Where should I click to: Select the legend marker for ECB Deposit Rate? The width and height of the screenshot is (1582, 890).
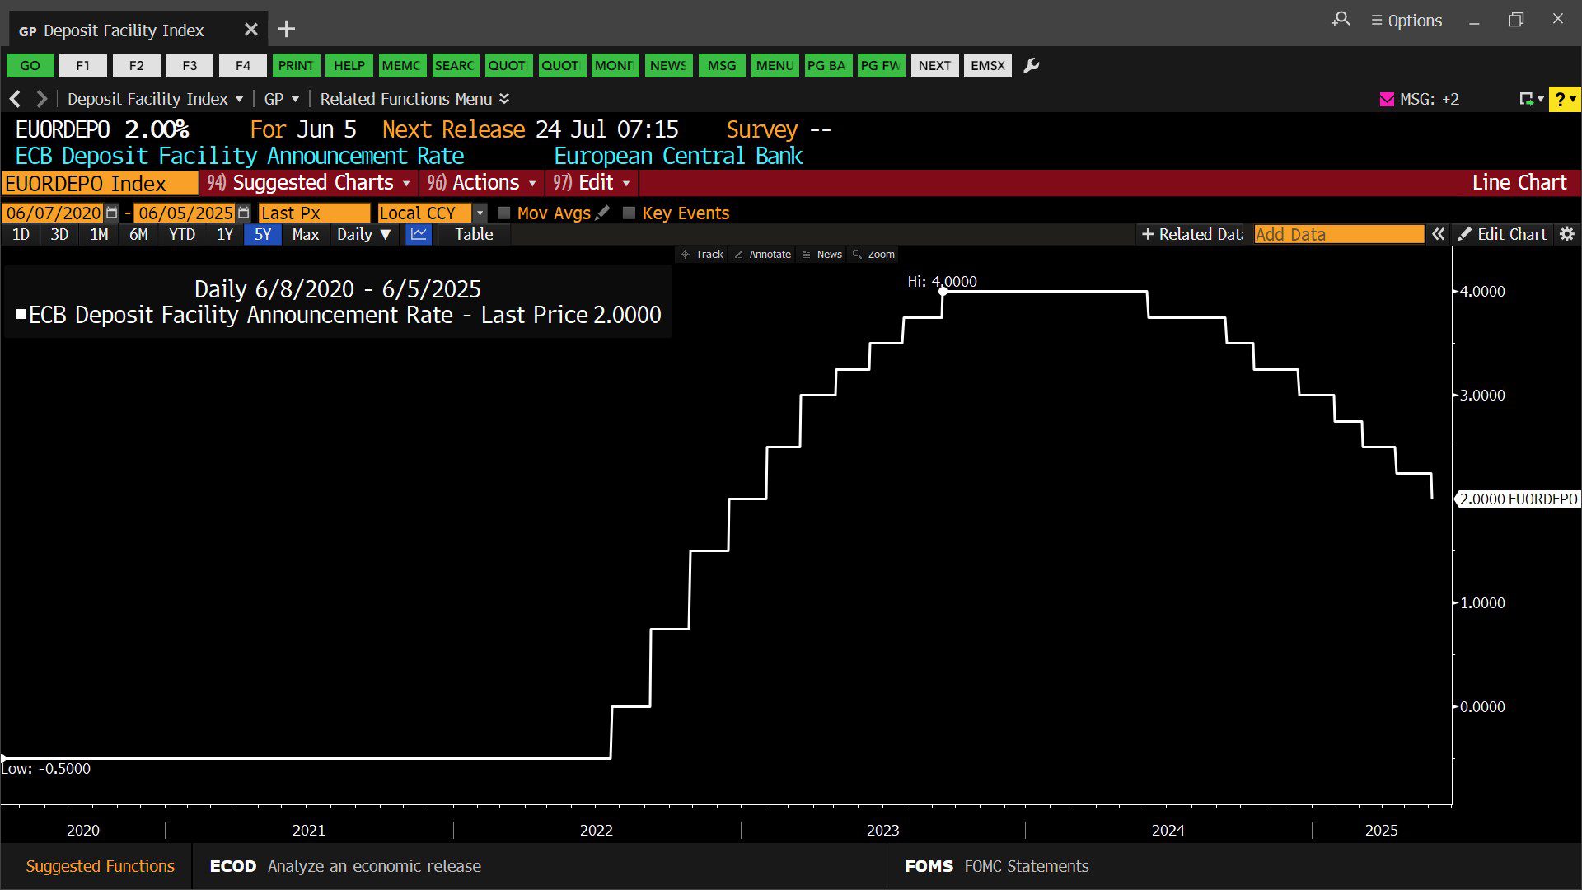[x=21, y=314]
